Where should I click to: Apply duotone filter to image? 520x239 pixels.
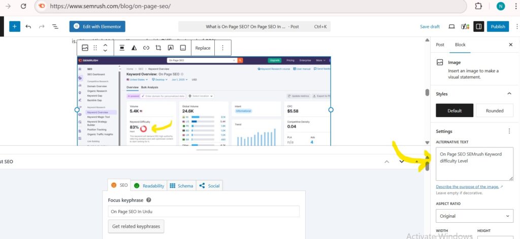tap(134, 48)
